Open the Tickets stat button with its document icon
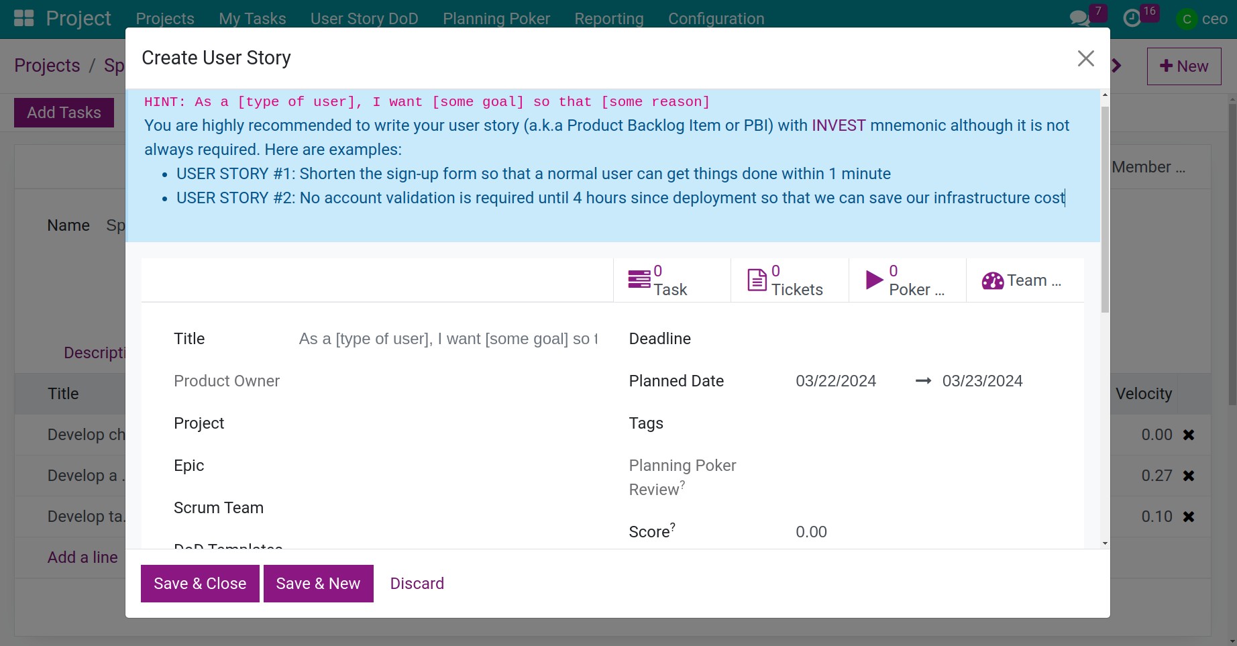 tap(790, 280)
